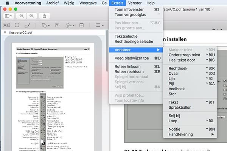Open the Wijzig menu

[69, 3]
